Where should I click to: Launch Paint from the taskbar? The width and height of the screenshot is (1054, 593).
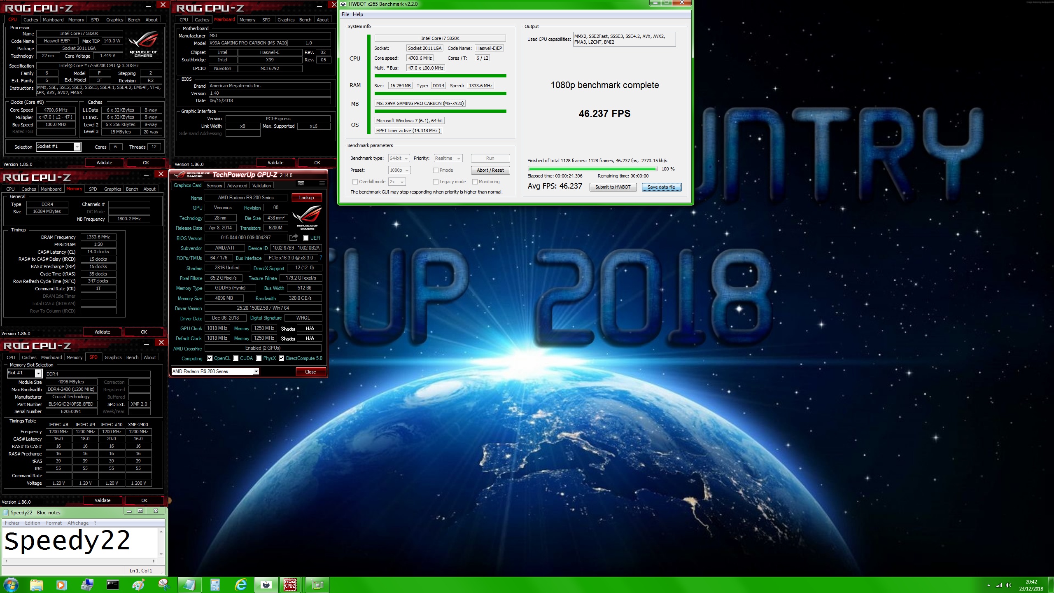(x=138, y=585)
